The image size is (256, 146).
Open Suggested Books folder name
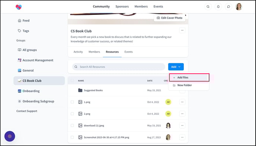pos(93,90)
